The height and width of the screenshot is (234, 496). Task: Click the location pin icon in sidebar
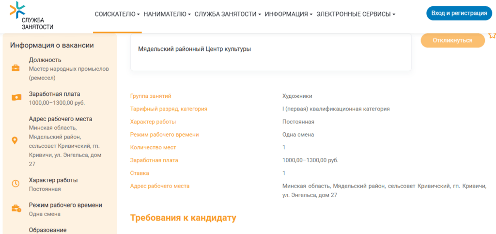click(15, 140)
